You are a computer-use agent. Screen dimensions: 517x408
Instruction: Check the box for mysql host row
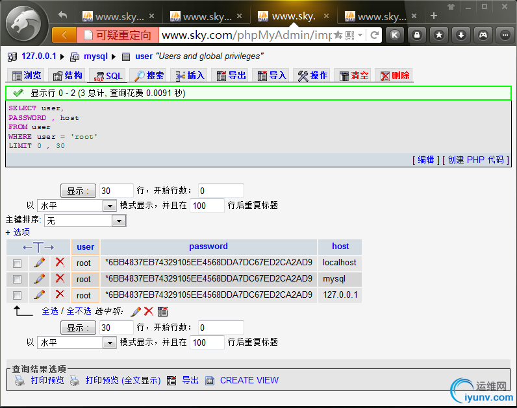17,280
